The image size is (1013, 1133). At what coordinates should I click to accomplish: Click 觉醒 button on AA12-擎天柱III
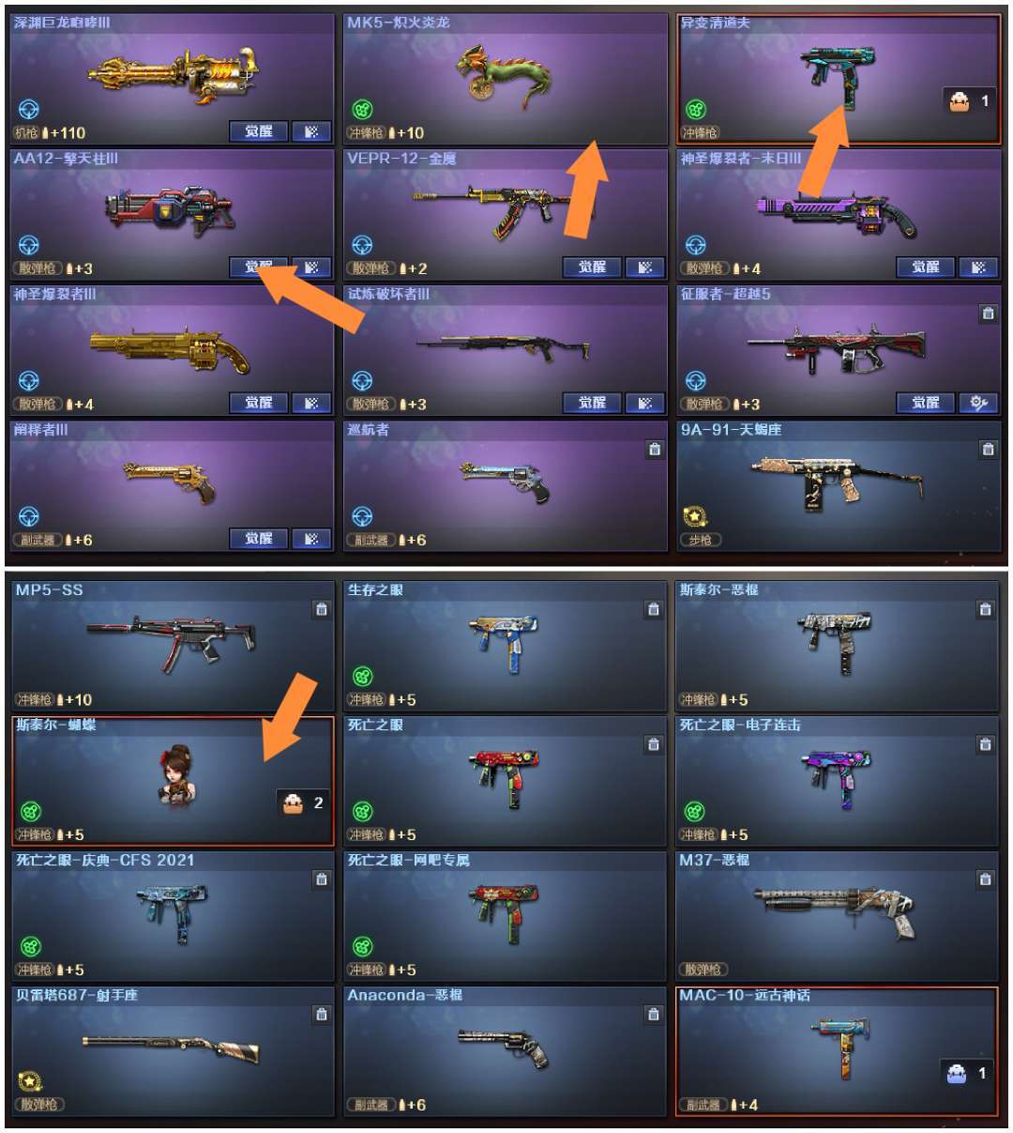click(259, 268)
